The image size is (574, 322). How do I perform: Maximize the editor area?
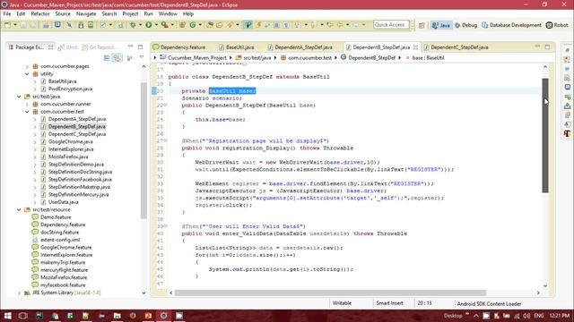click(x=547, y=47)
